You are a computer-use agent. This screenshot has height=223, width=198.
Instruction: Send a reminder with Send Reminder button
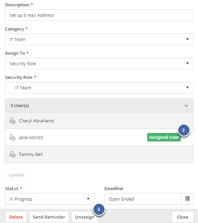coord(49,217)
